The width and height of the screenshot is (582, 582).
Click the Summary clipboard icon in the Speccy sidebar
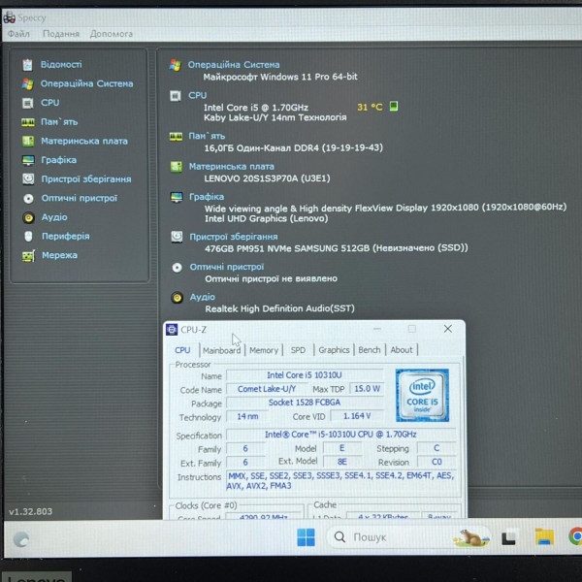(27, 65)
